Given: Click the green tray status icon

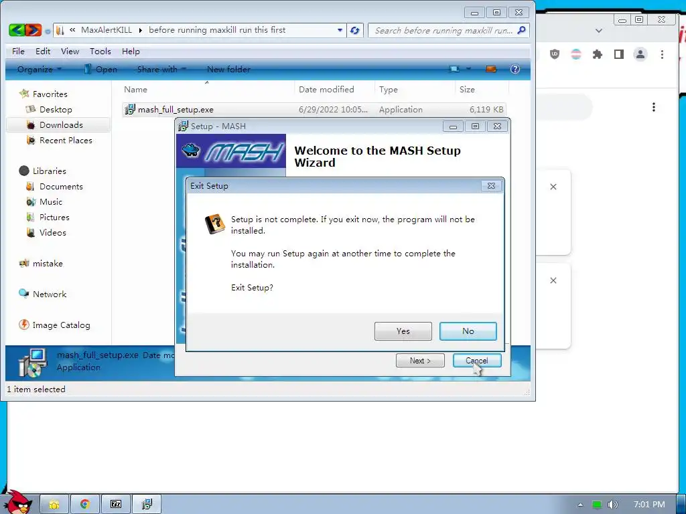Looking at the screenshot, I should point(597,505).
